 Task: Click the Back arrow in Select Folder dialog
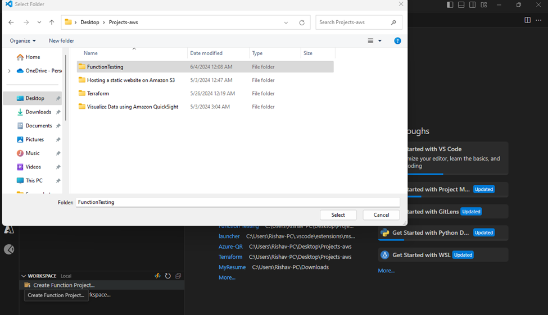pos(11,22)
